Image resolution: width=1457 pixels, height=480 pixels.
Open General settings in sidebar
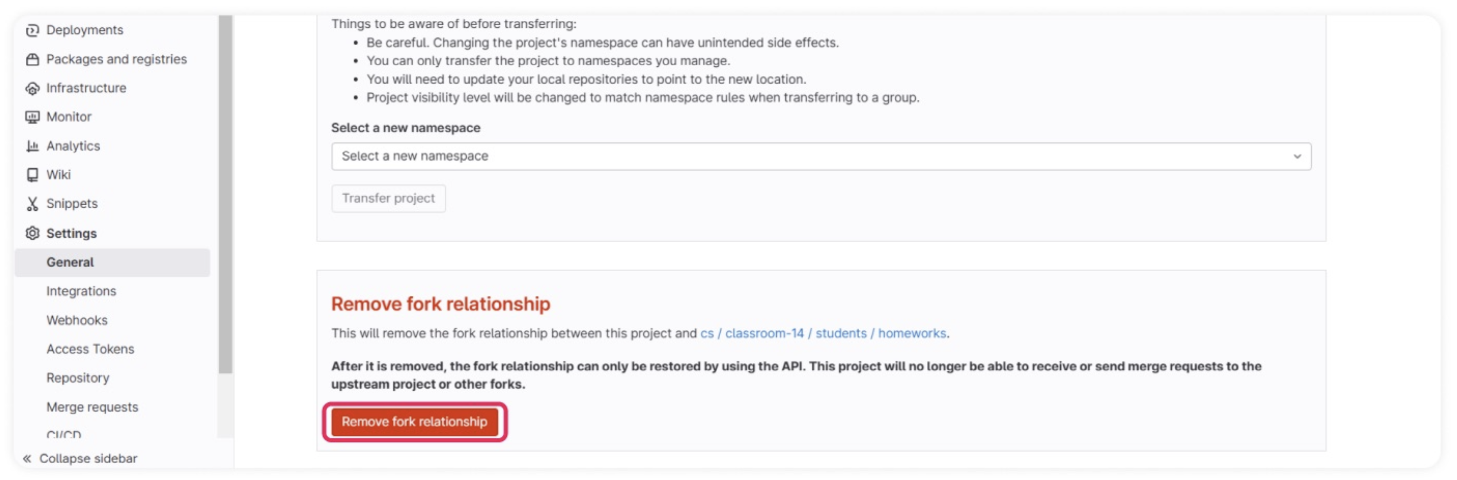(x=70, y=262)
